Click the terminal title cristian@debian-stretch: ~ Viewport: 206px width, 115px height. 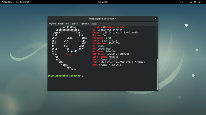[103, 19]
